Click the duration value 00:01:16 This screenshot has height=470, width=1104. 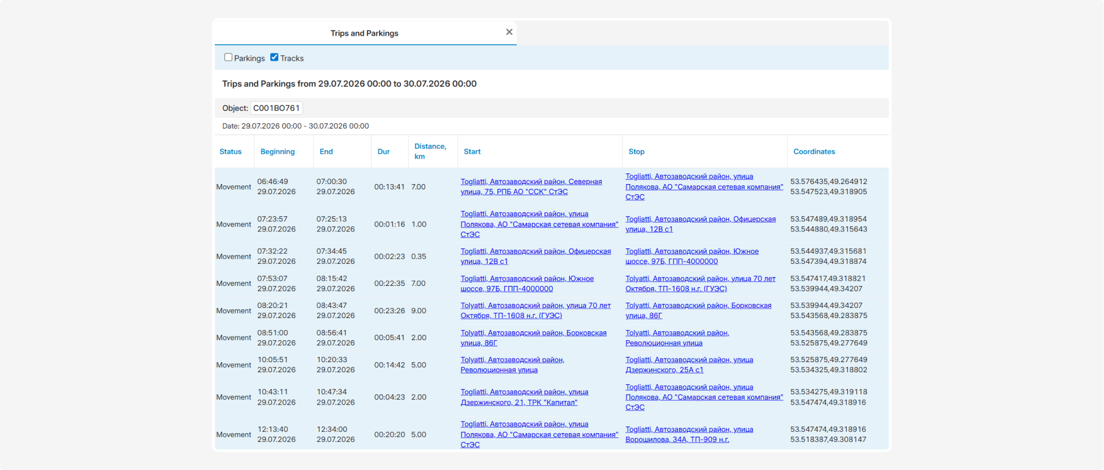click(389, 225)
